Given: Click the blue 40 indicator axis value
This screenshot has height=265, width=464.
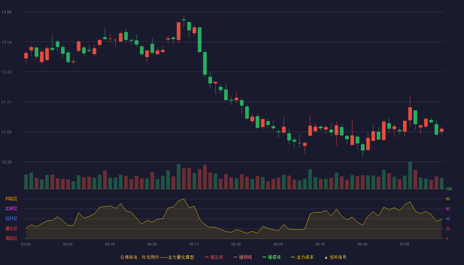Looking at the screenshot, I should click(x=448, y=219).
